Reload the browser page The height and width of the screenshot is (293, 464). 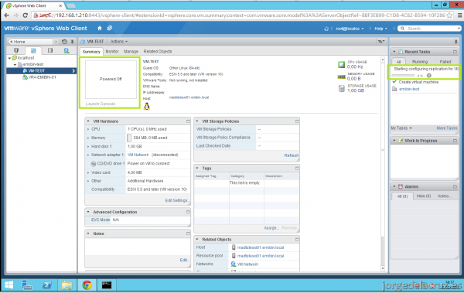click(x=26, y=15)
